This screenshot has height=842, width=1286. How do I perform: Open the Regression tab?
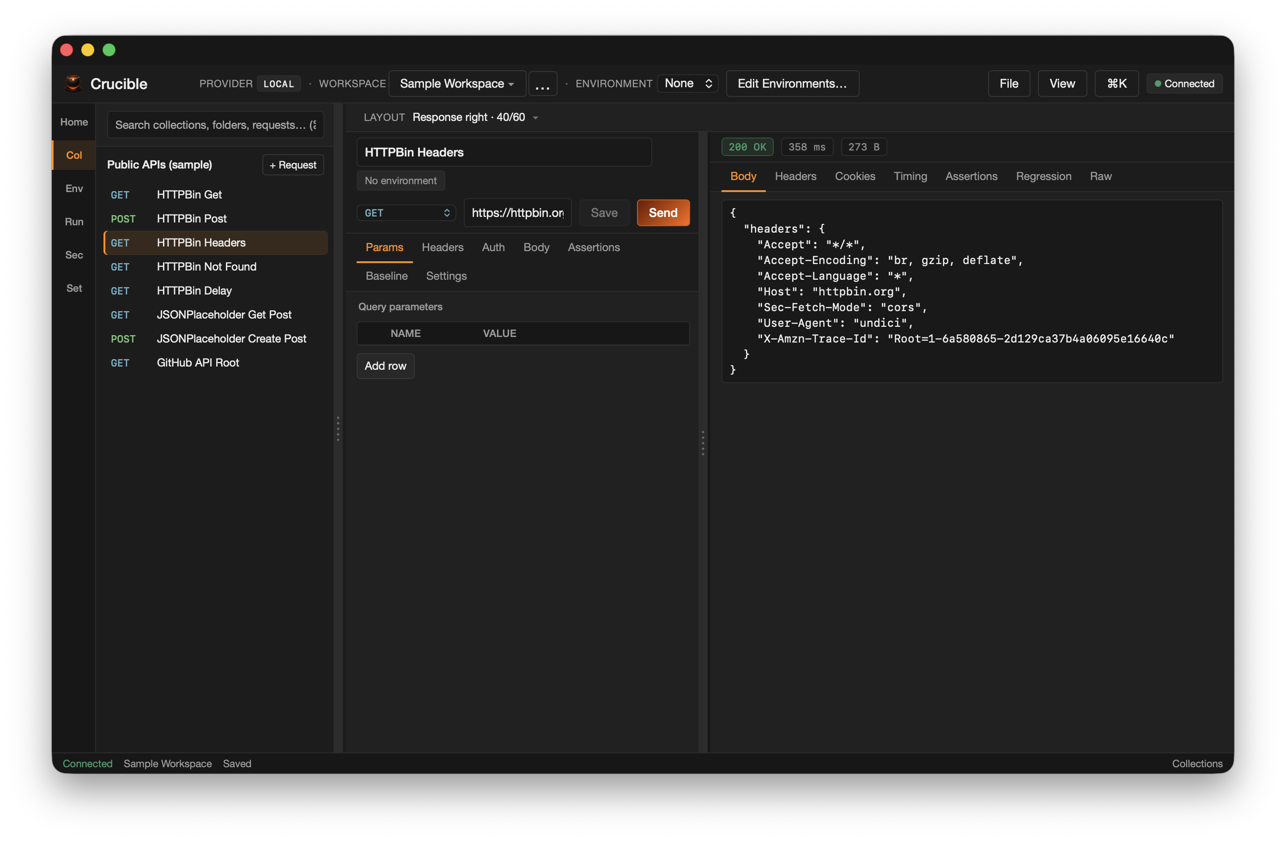[1043, 177]
